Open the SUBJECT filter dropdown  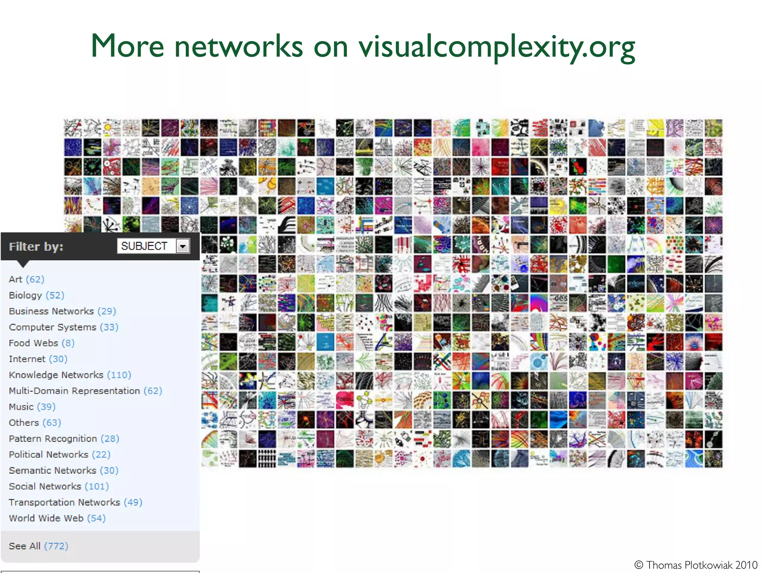tap(153, 246)
